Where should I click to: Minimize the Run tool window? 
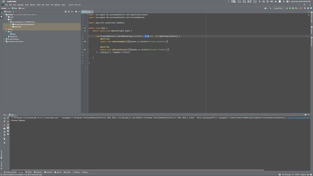(x=309, y=115)
